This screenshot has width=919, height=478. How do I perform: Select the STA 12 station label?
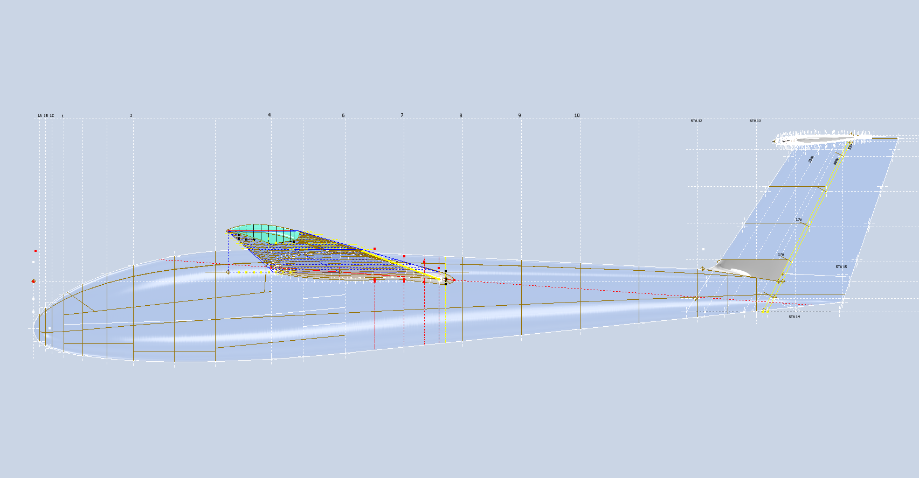(696, 121)
